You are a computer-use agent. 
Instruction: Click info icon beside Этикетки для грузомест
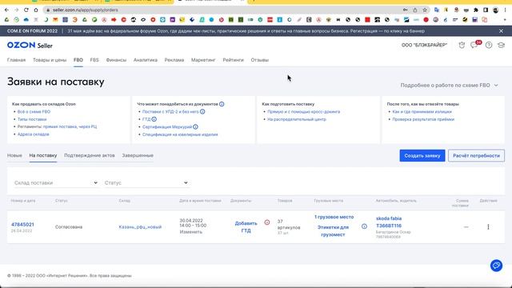click(365, 226)
